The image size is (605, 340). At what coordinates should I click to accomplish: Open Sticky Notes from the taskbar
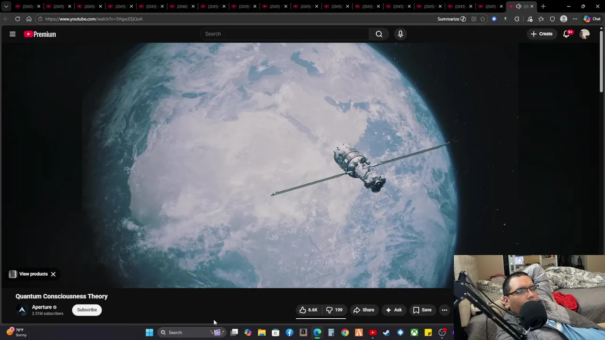pyautogui.click(x=428, y=332)
